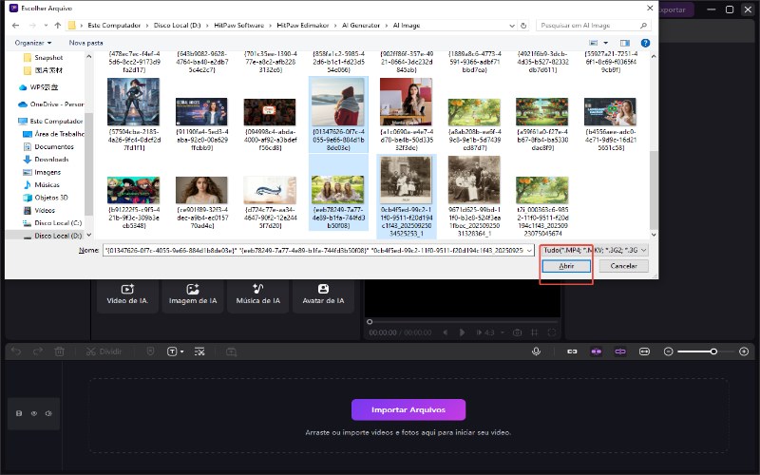Select OneDrive in navigation pane

(55, 104)
